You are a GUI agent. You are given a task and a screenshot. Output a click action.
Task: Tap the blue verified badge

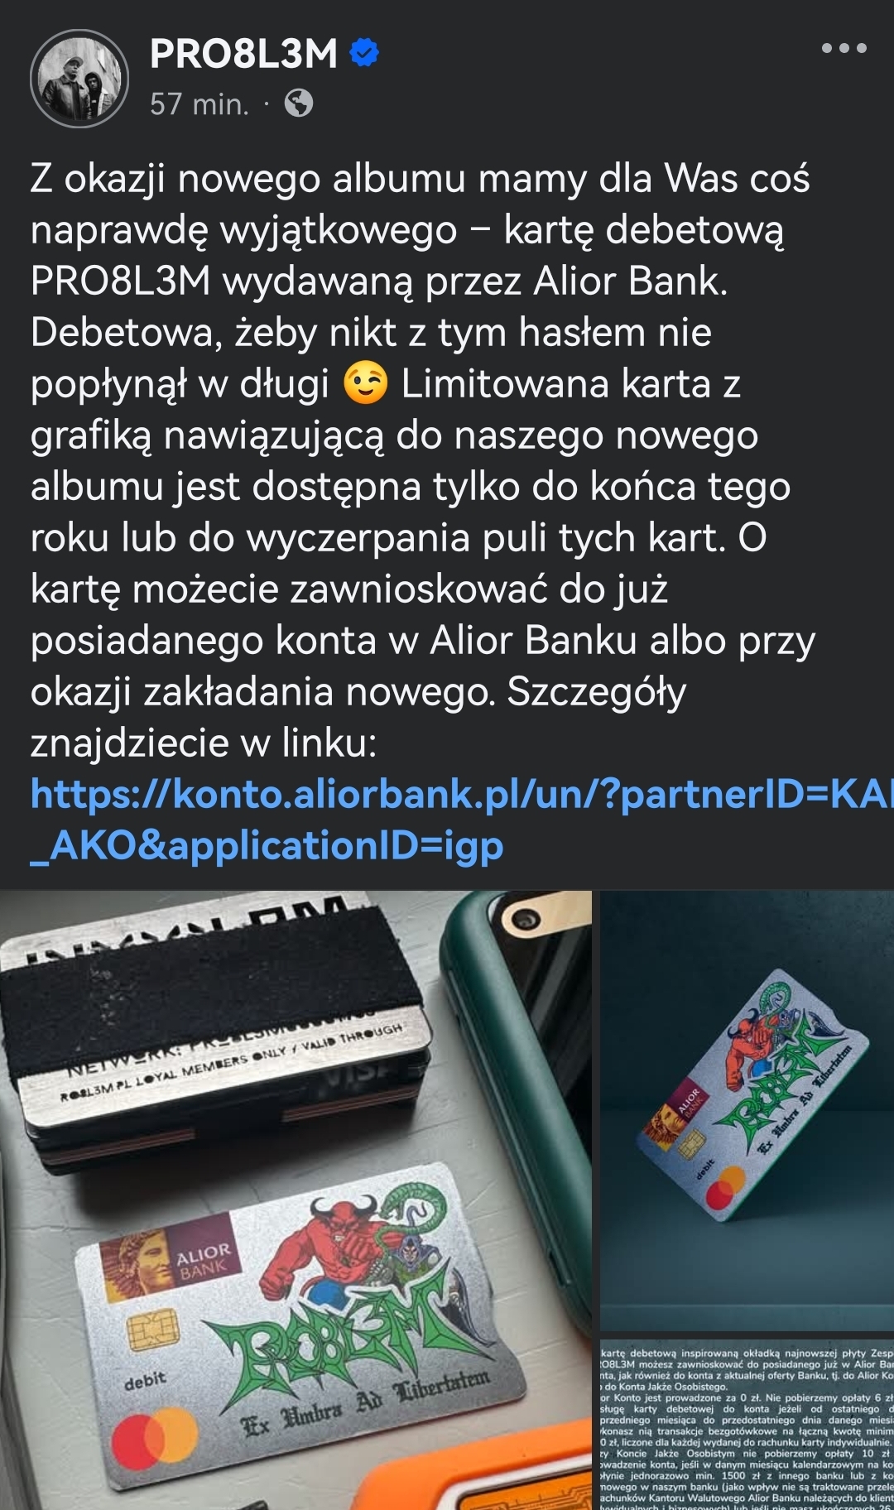pyautogui.click(x=364, y=53)
